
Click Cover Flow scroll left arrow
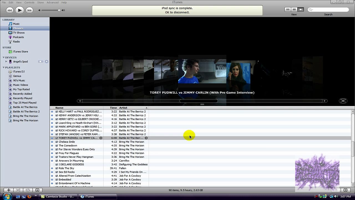pyautogui.click(x=80, y=101)
